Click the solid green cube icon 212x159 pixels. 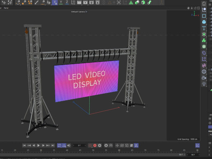(x=137, y=2)
